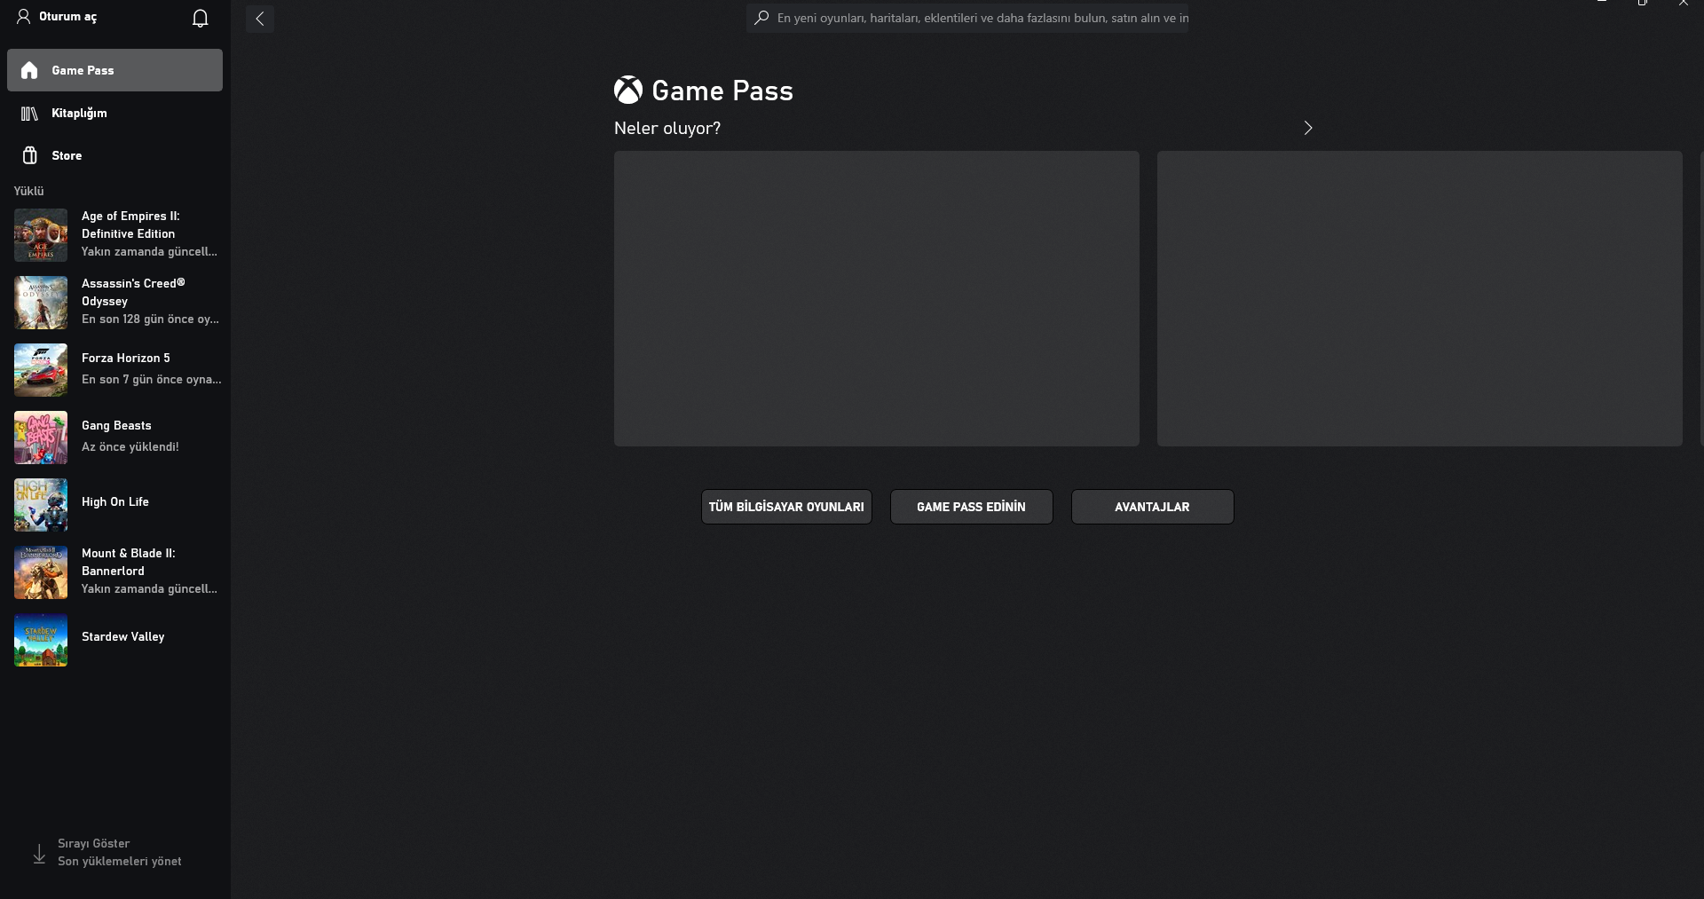Click the Game Pass home icon
This screenshot has width=1704, height=899.
pyautogui.click(x=29, y=70)
